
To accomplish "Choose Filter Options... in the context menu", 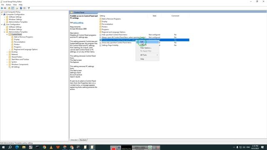I will (147, 48).
